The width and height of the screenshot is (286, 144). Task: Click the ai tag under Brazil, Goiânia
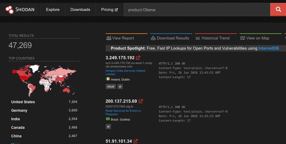tap(108, 126)
